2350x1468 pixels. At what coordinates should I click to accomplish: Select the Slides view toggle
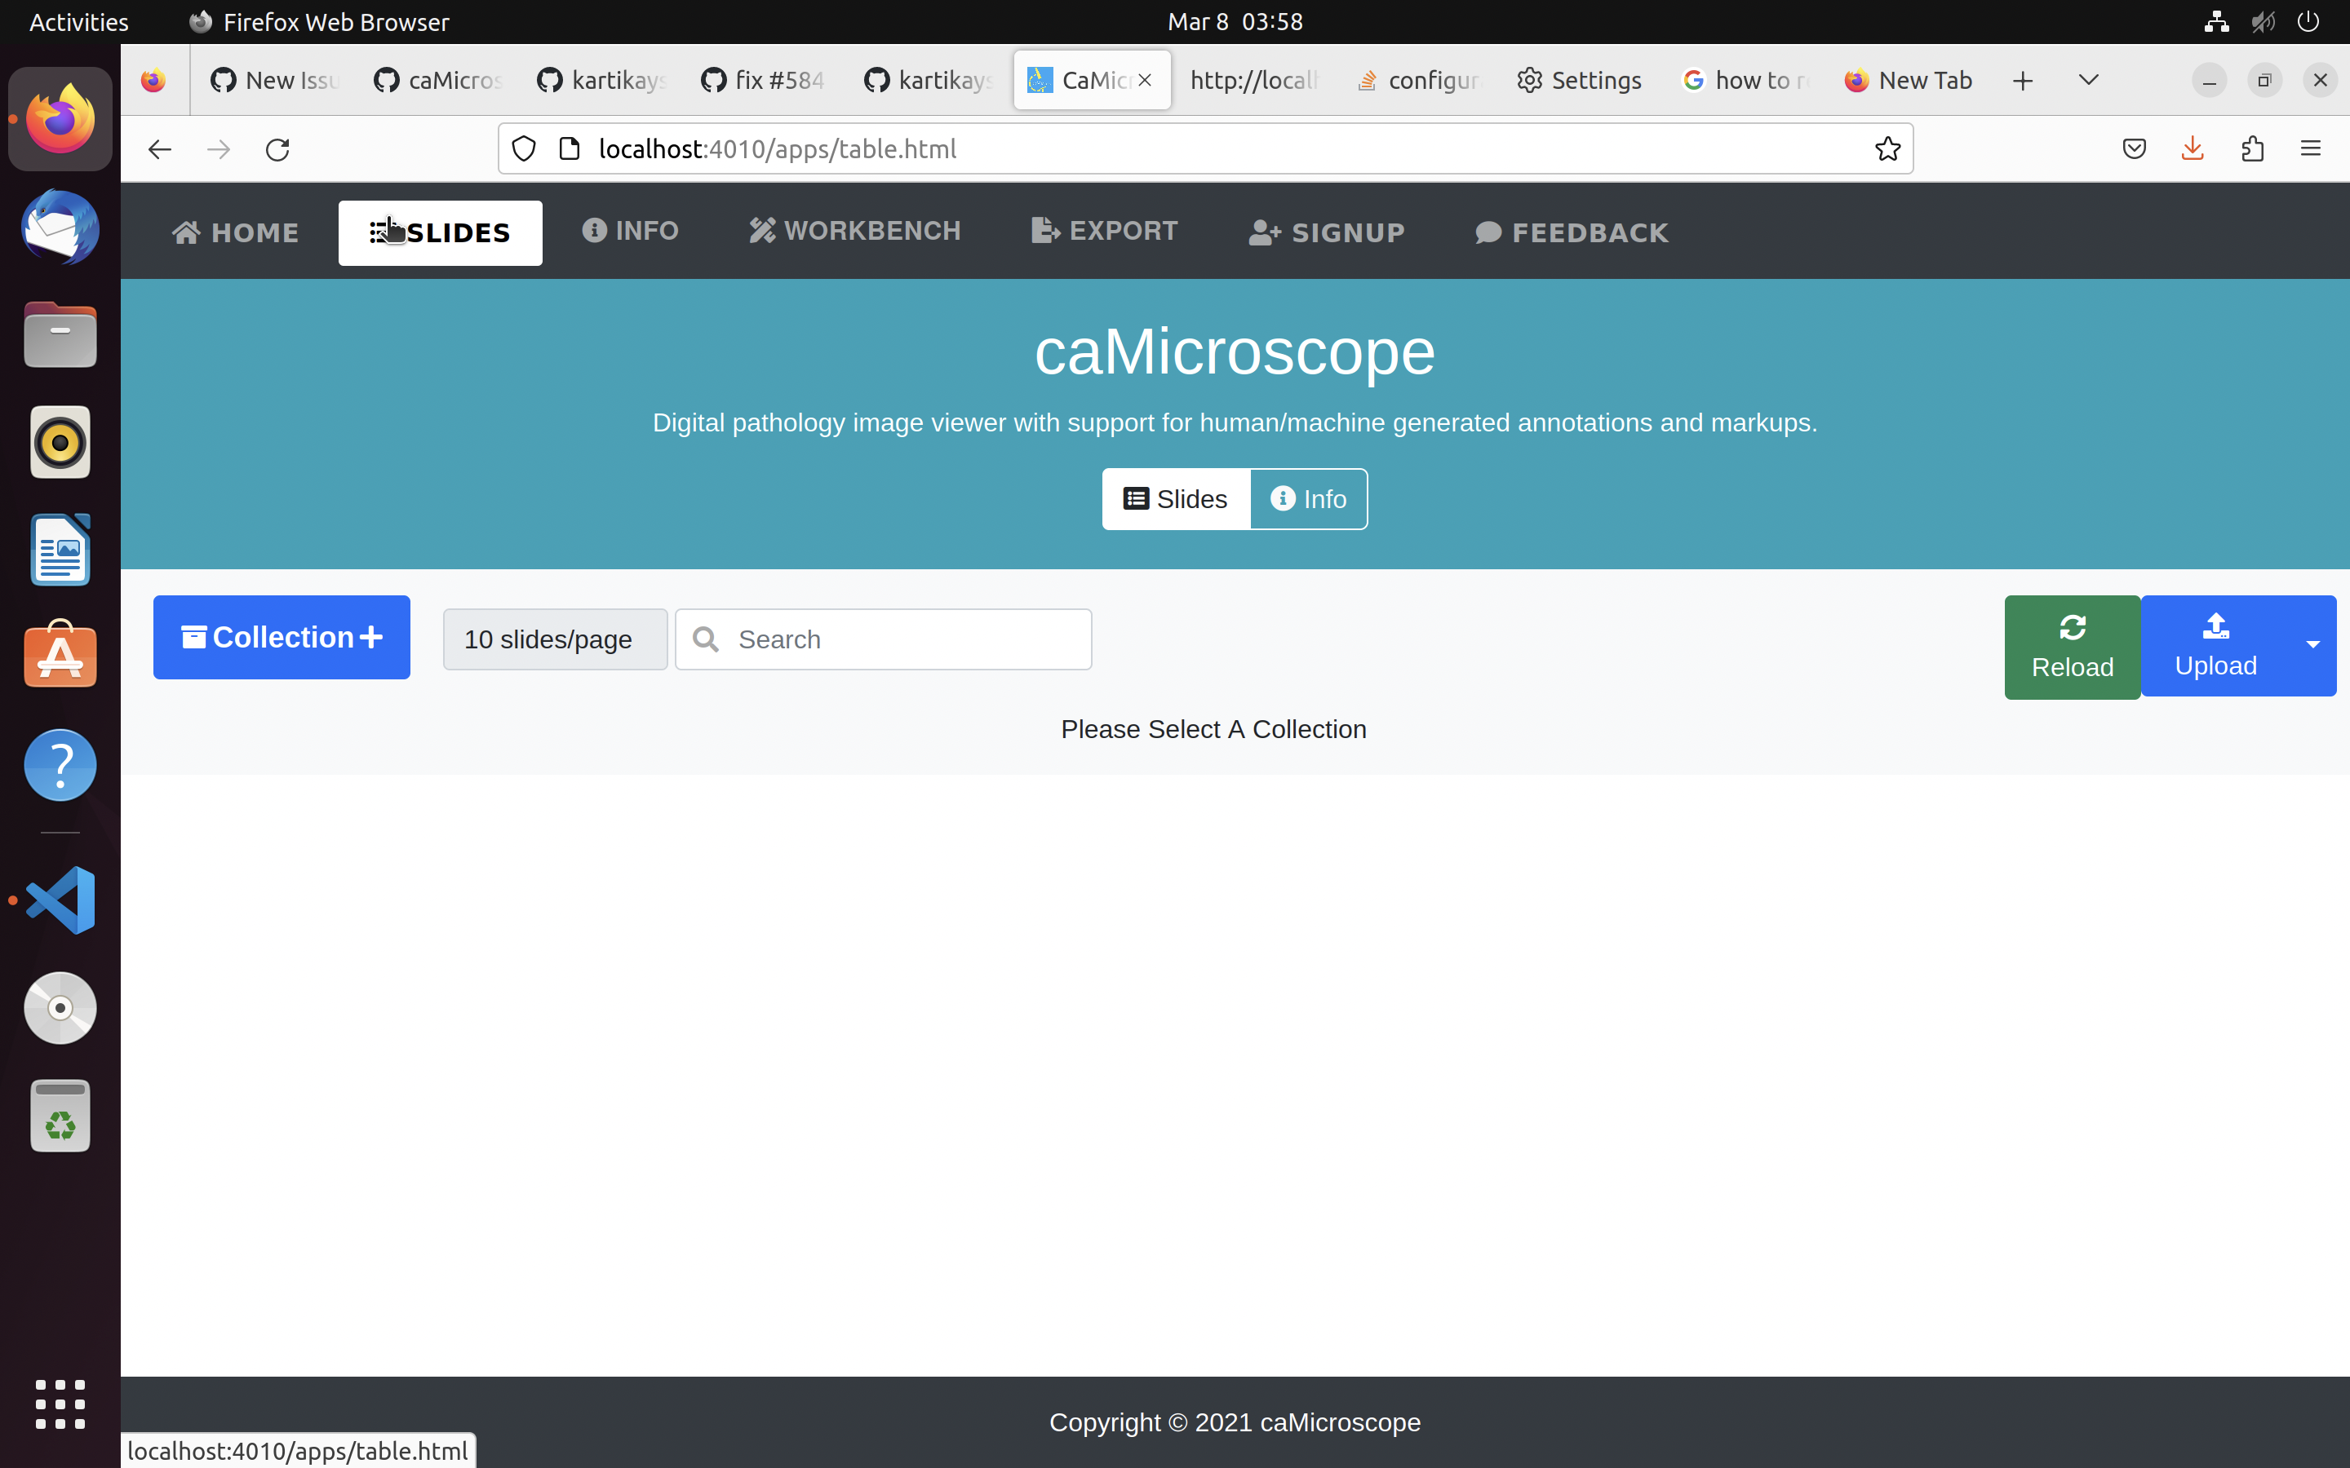coord(1175,498)
